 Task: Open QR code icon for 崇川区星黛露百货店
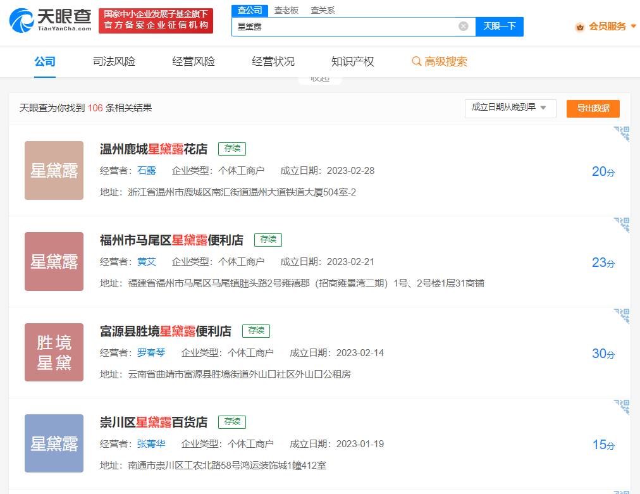click(x=622, y=407)
